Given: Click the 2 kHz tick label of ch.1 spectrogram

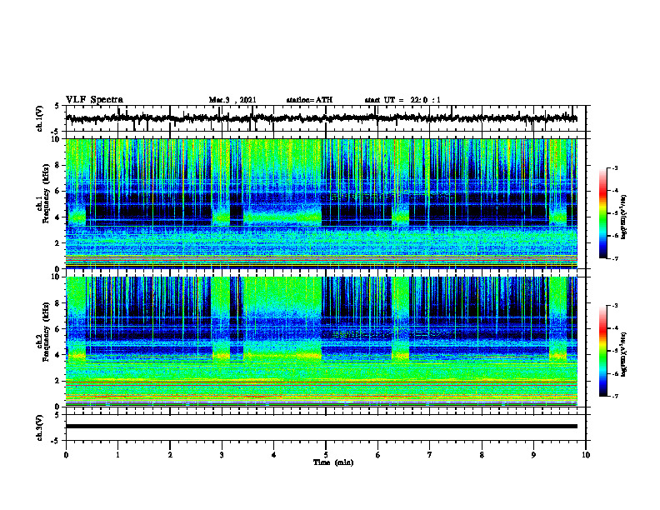Looking at the screenshot, I should [x=57, y=243].
